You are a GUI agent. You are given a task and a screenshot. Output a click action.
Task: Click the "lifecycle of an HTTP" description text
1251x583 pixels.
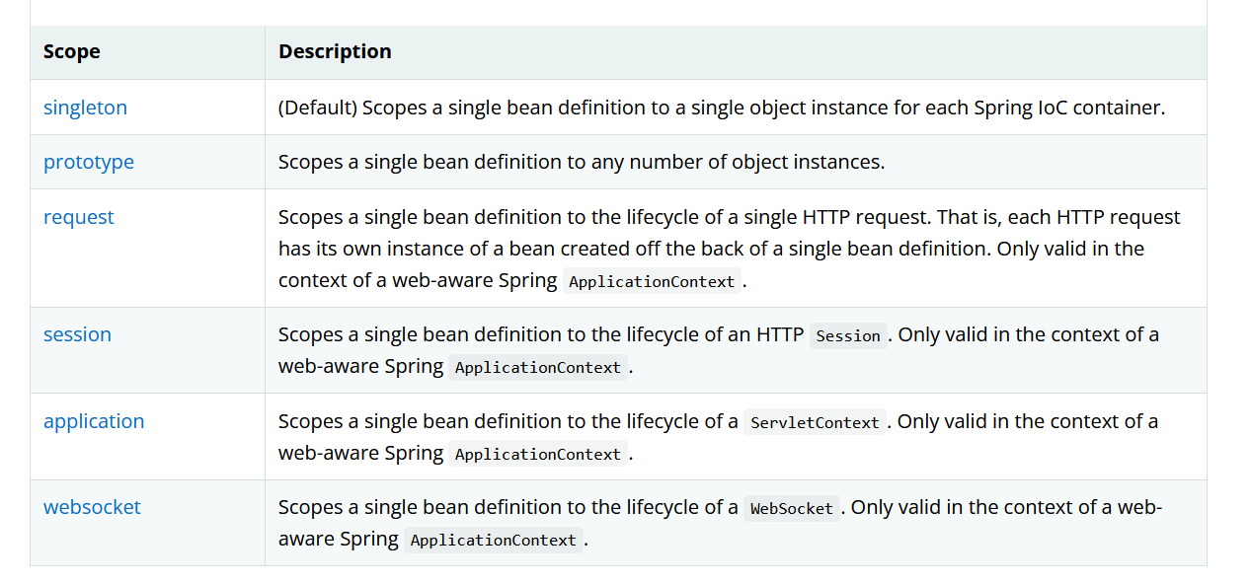[x=540, y=334]
